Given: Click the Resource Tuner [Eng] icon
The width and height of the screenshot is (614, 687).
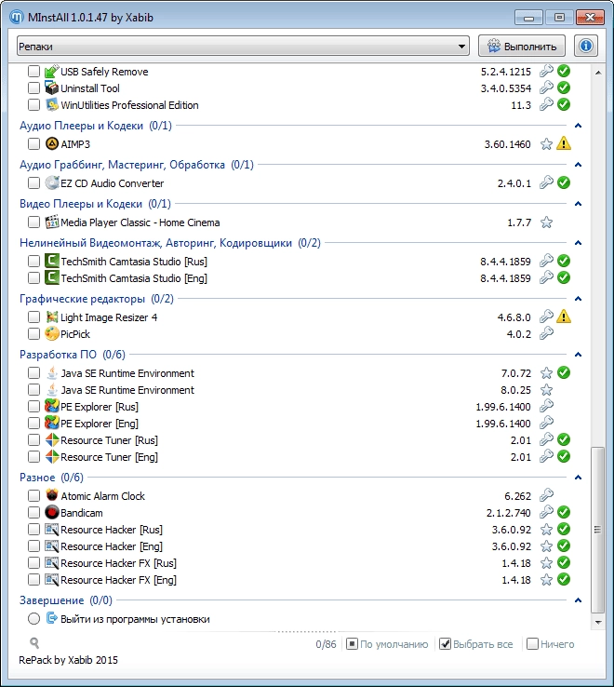Looking at the screenshot, I should pyautogui.click(x=52, y=456).
